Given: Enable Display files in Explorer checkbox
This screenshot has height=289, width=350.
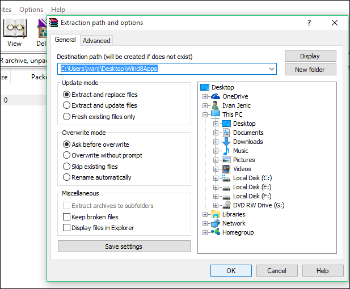Looking at the screenshot, I should (x=66, y=228).
